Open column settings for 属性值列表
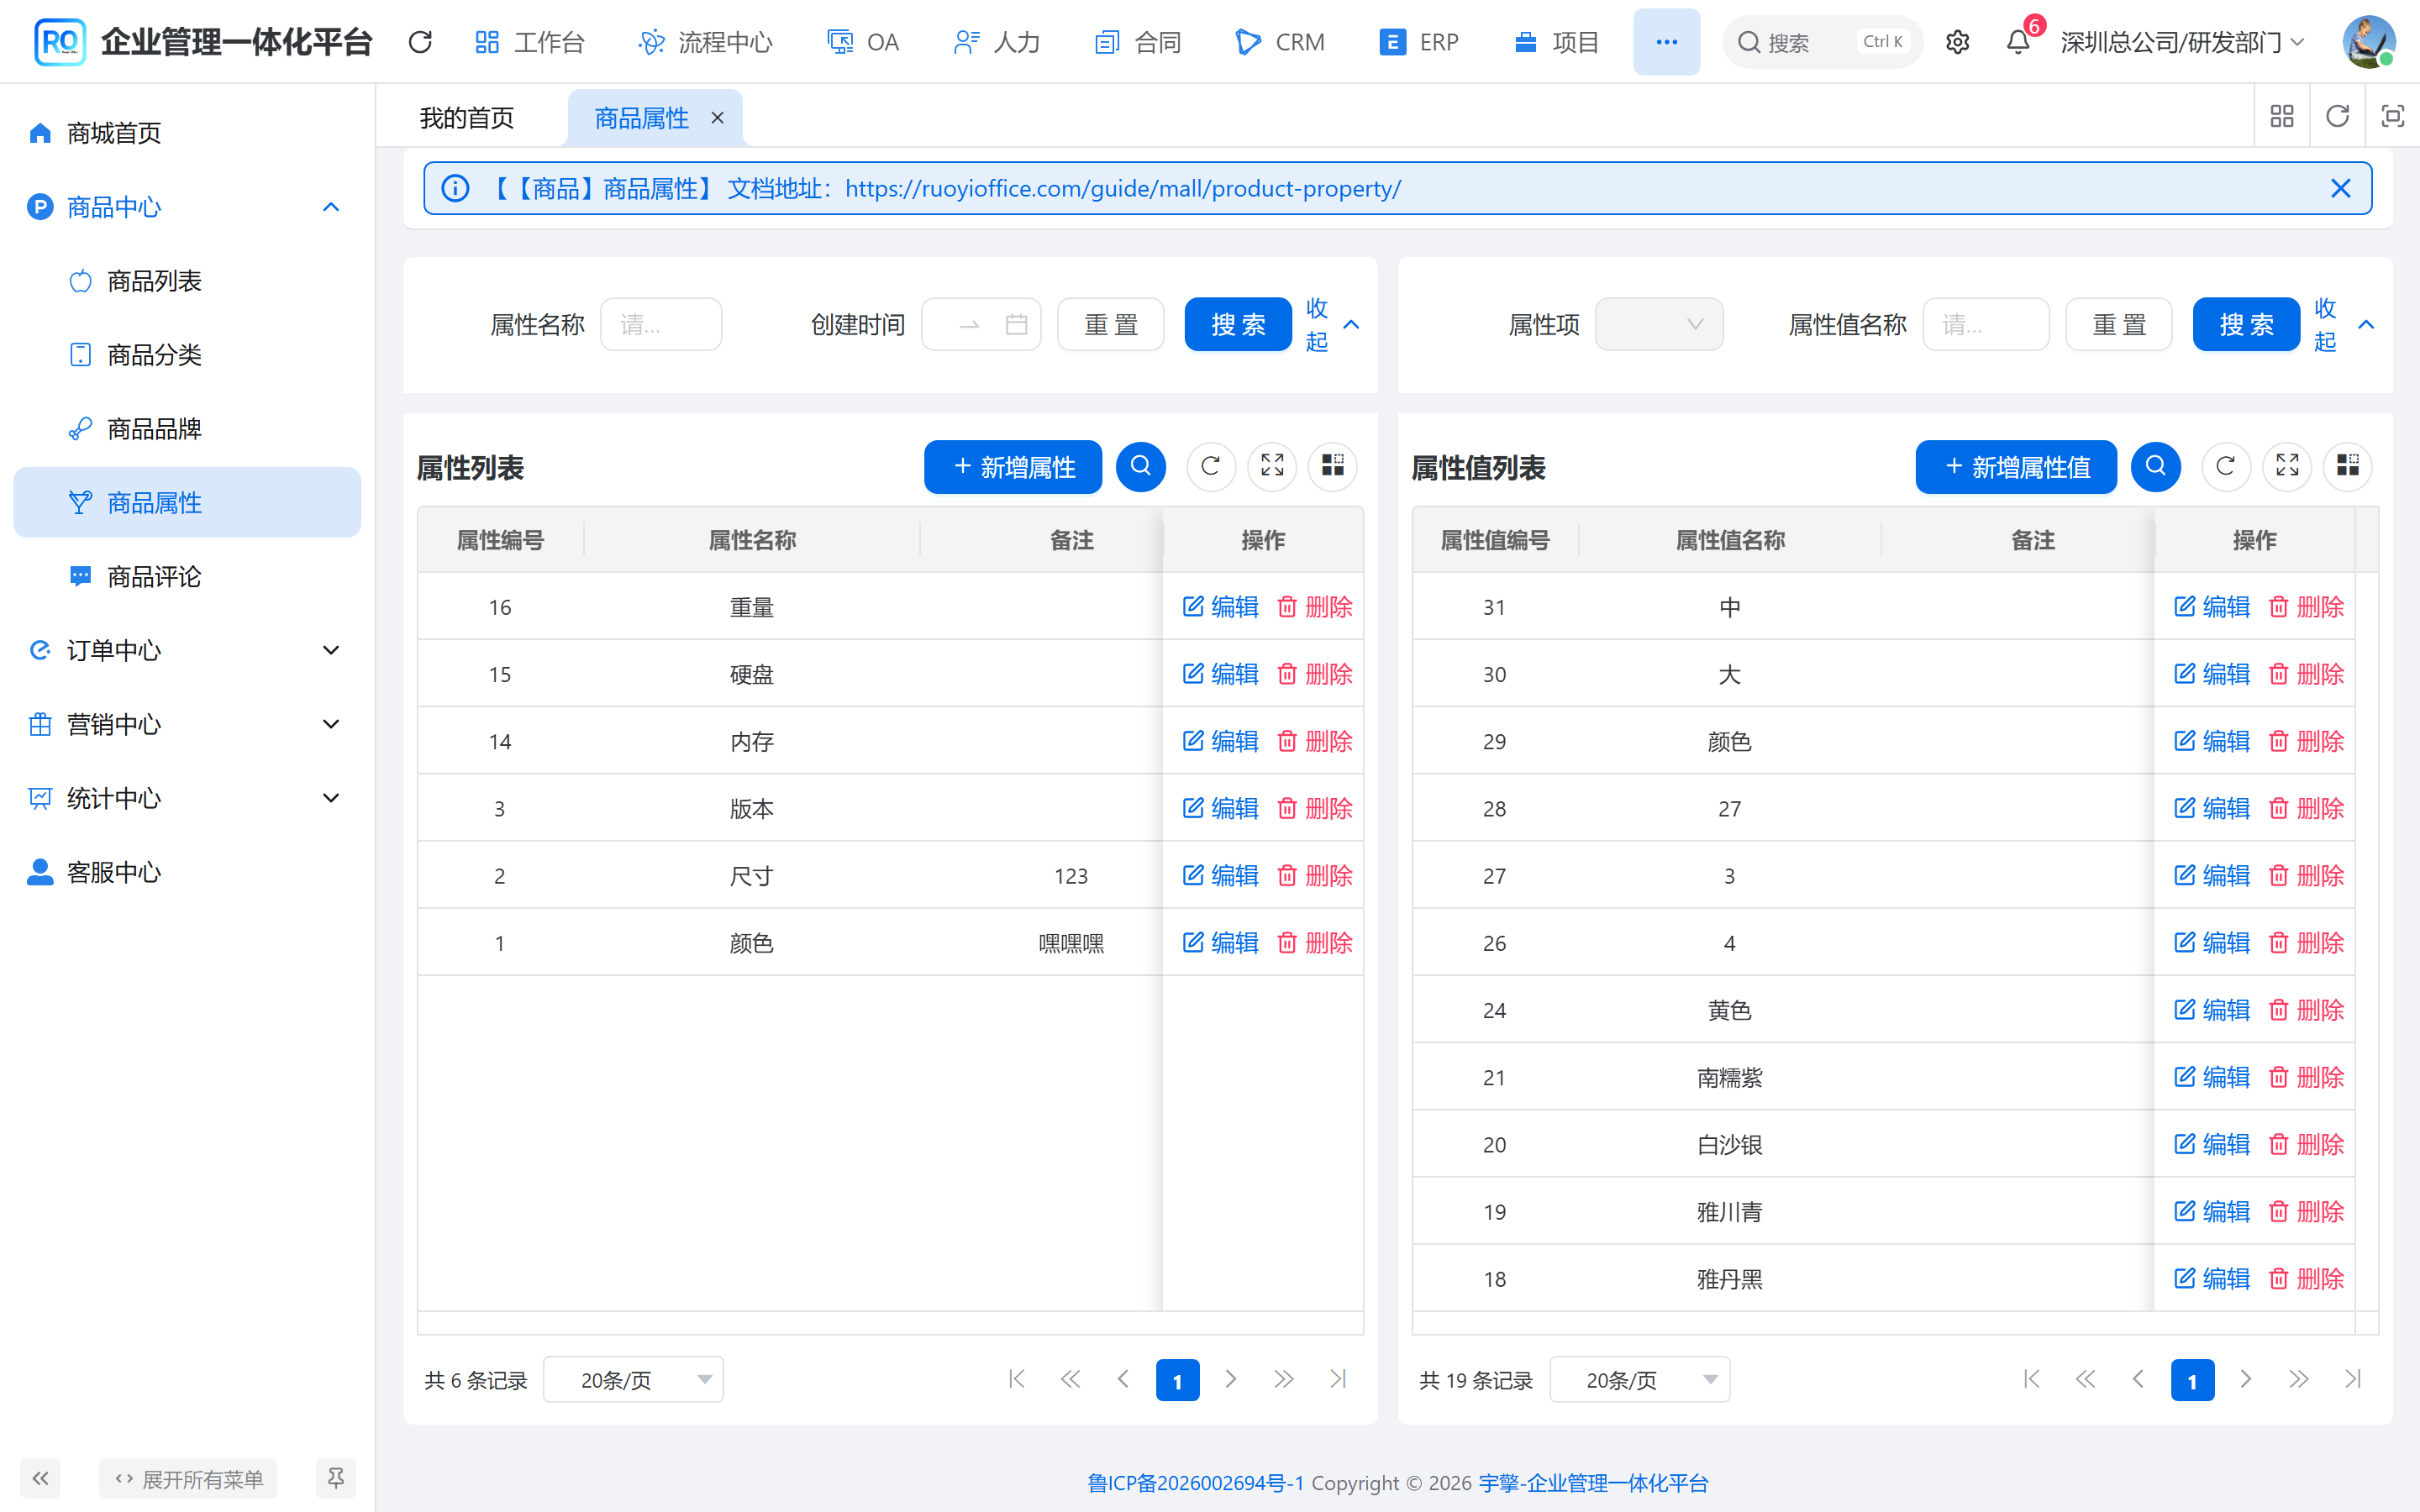Screen dimensions: 2420x1512 (x=2348, y=467)
